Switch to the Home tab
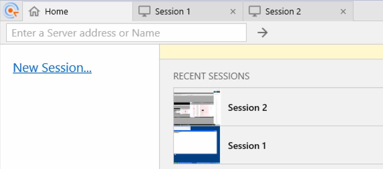 point(78,11)
